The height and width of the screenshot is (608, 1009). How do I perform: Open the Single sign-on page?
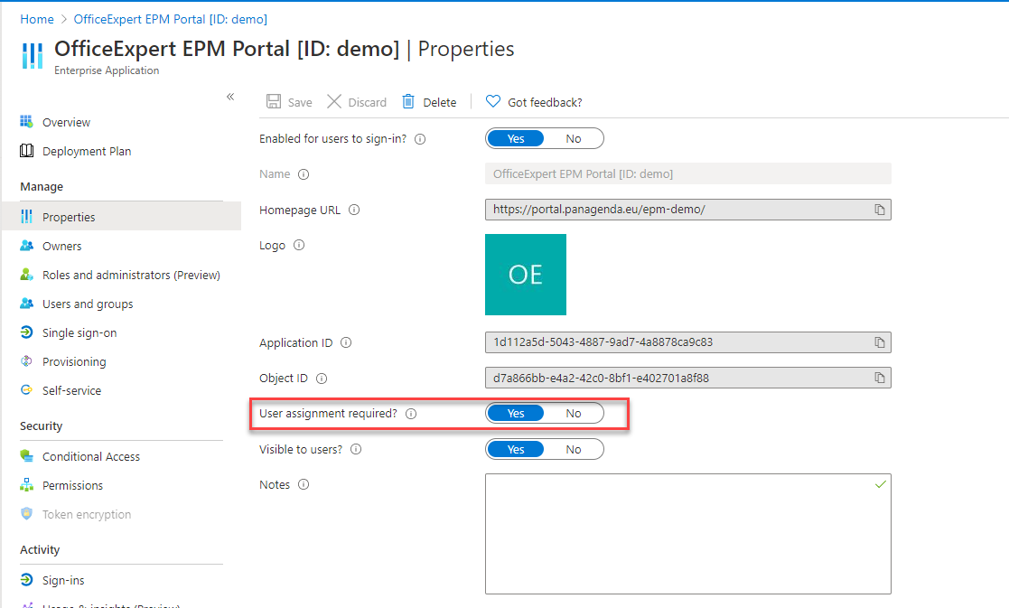point(79,333)
